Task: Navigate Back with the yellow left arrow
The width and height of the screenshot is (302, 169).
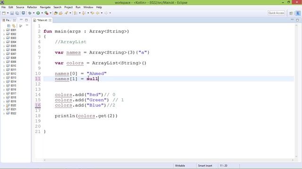Action: click(98, 13)
